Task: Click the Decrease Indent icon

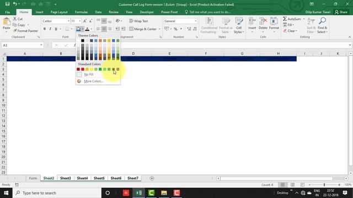Action: pos(117,29)
